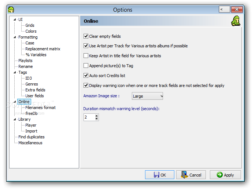This screenshot has width=252, height=189.
Task: Select Rename in the tree
Action: (25, 66)
